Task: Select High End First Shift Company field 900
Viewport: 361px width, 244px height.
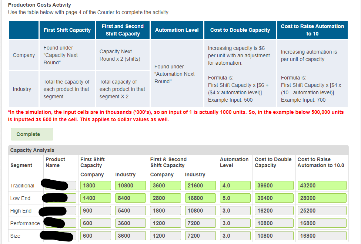Action: point(95,210)
